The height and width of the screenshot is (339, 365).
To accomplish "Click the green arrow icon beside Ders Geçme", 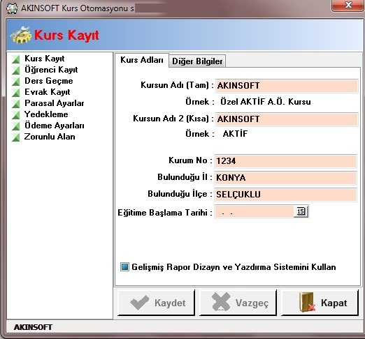I will click(x=15, y=82).
